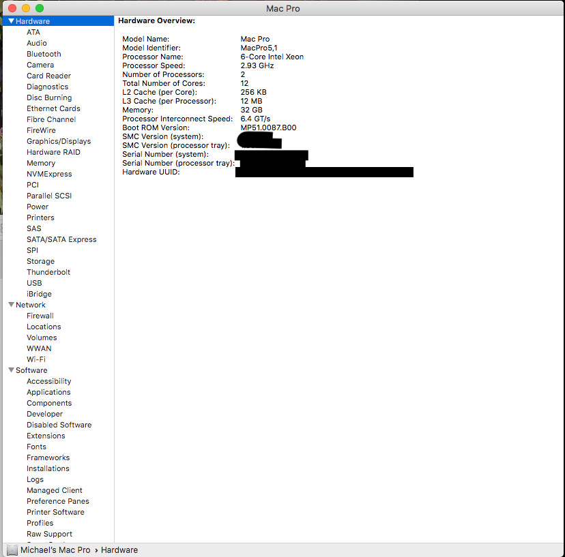
Task: Open the PCI section
Action: pyautogui.click(x=33, y=185)
